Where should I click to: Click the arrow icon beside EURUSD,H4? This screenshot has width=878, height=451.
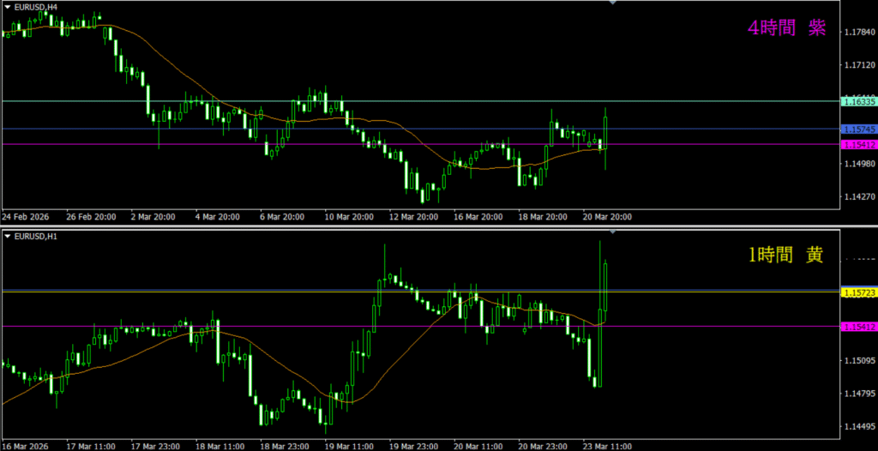pos(8,7)
